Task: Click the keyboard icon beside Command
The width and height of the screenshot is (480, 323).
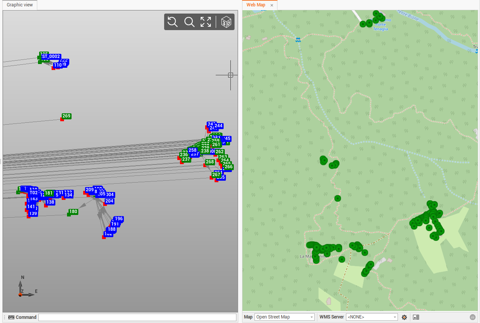Action: 11,317
